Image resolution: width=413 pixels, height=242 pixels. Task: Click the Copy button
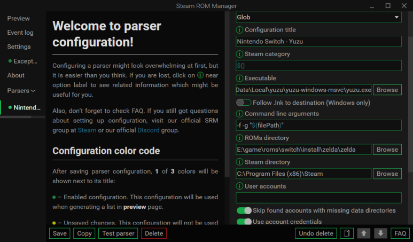[84, 233]
